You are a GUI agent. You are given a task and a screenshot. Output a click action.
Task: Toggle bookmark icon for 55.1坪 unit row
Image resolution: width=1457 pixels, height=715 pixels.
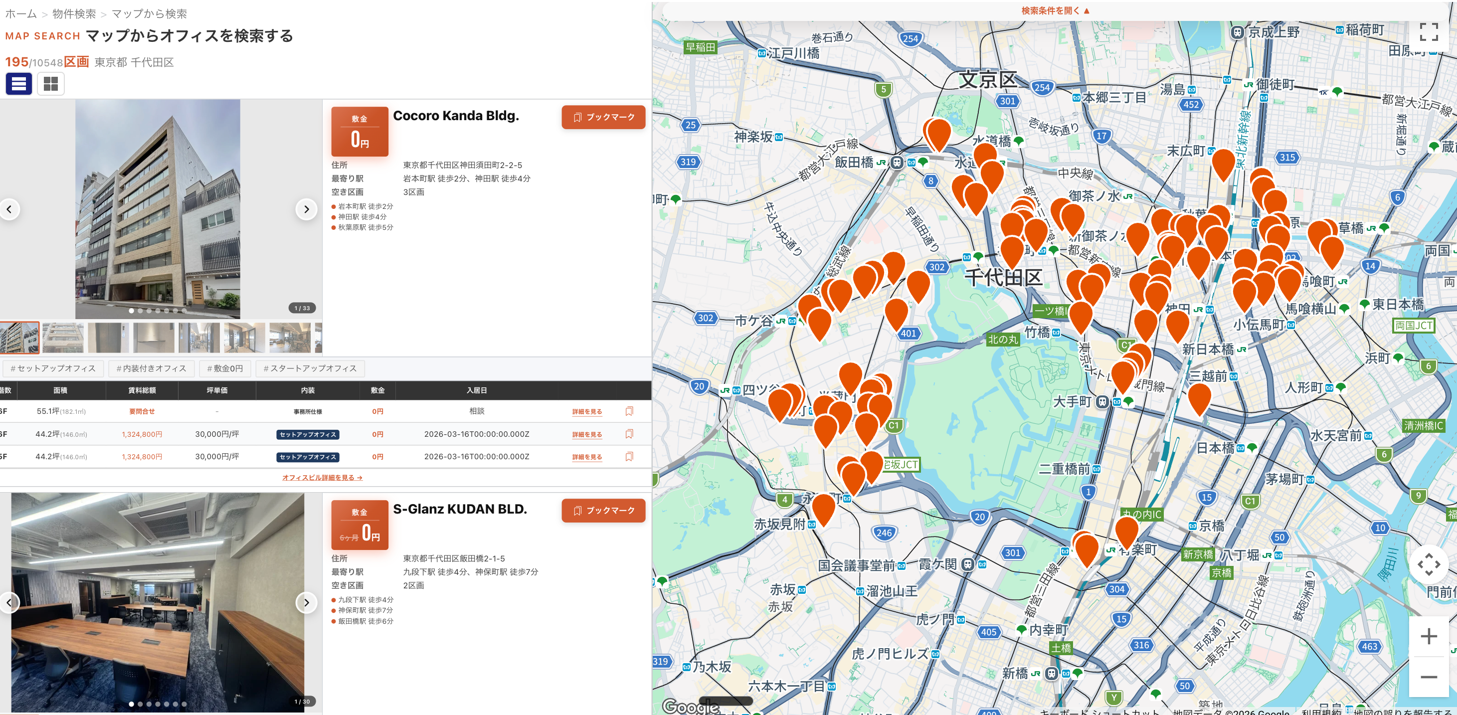coord(629,411)
